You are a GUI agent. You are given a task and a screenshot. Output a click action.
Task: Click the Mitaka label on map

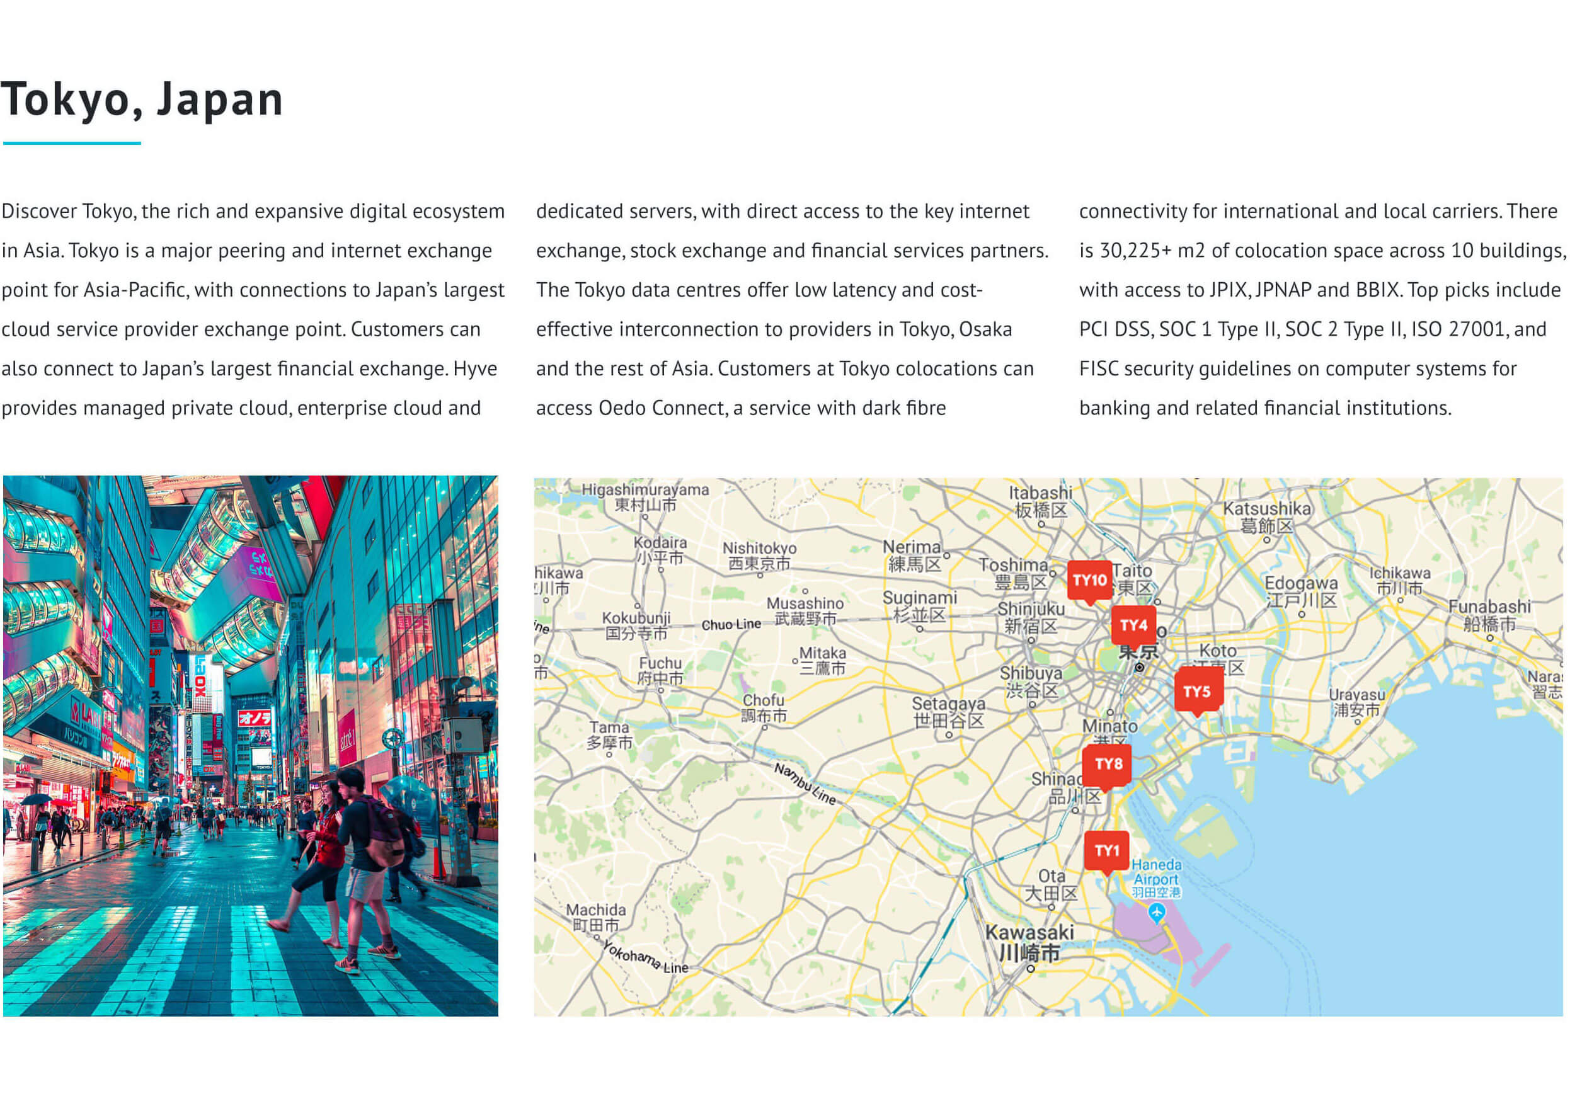(x=823, y=661)
